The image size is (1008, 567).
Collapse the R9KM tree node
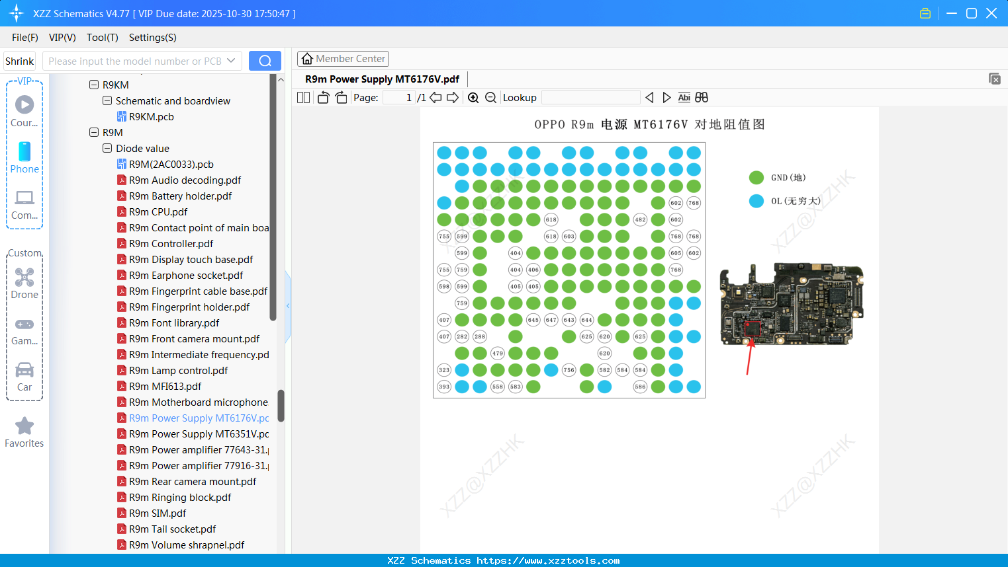point(94,85)
